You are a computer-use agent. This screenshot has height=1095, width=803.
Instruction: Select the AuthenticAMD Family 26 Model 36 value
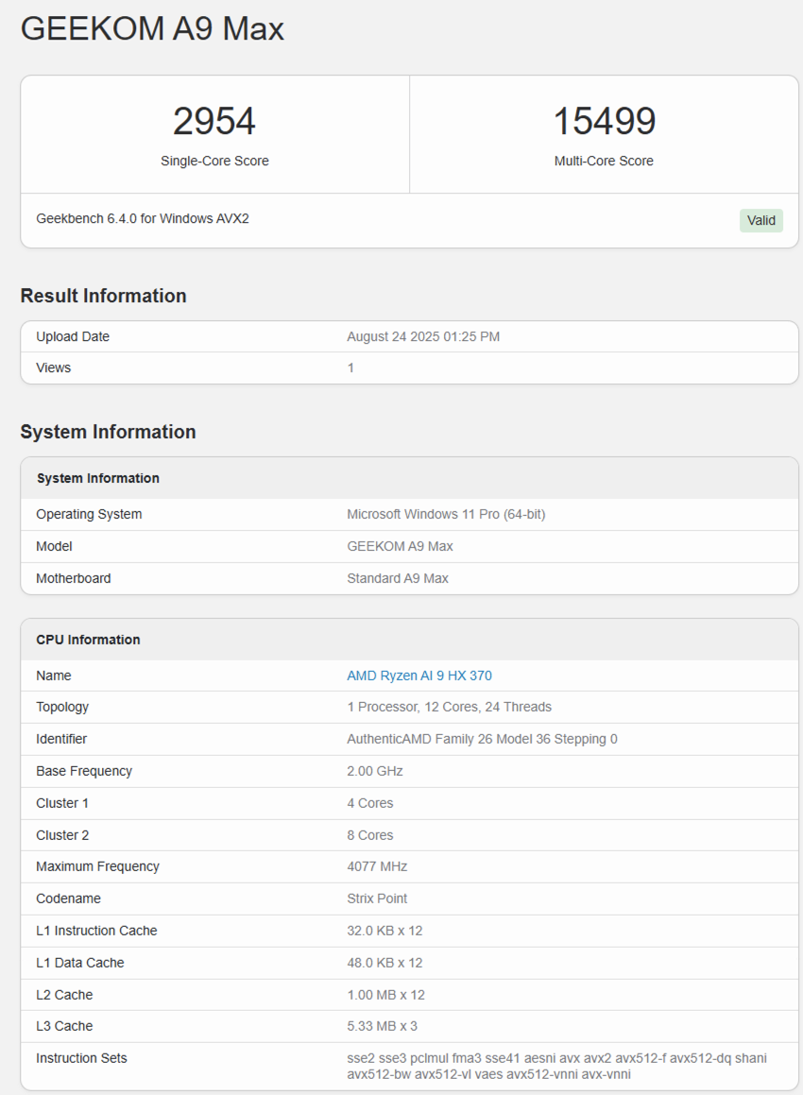(x=482, y=739)
